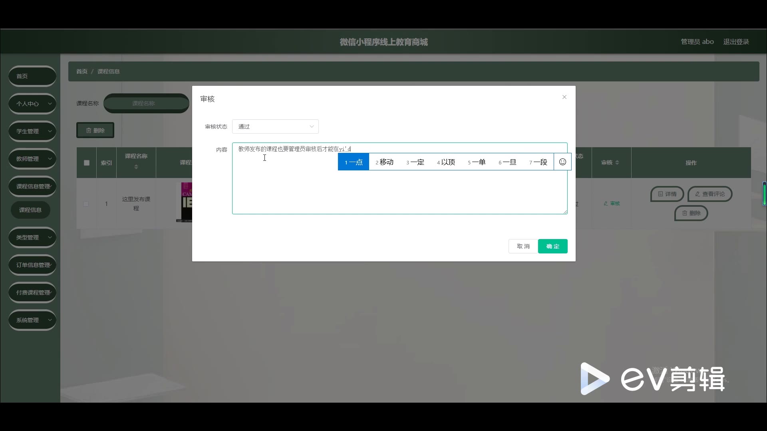Expand the 系统管理 sidebar menu
Image resolution: width=767 pixels, height=431 pixels.
(x=32, y=320)
